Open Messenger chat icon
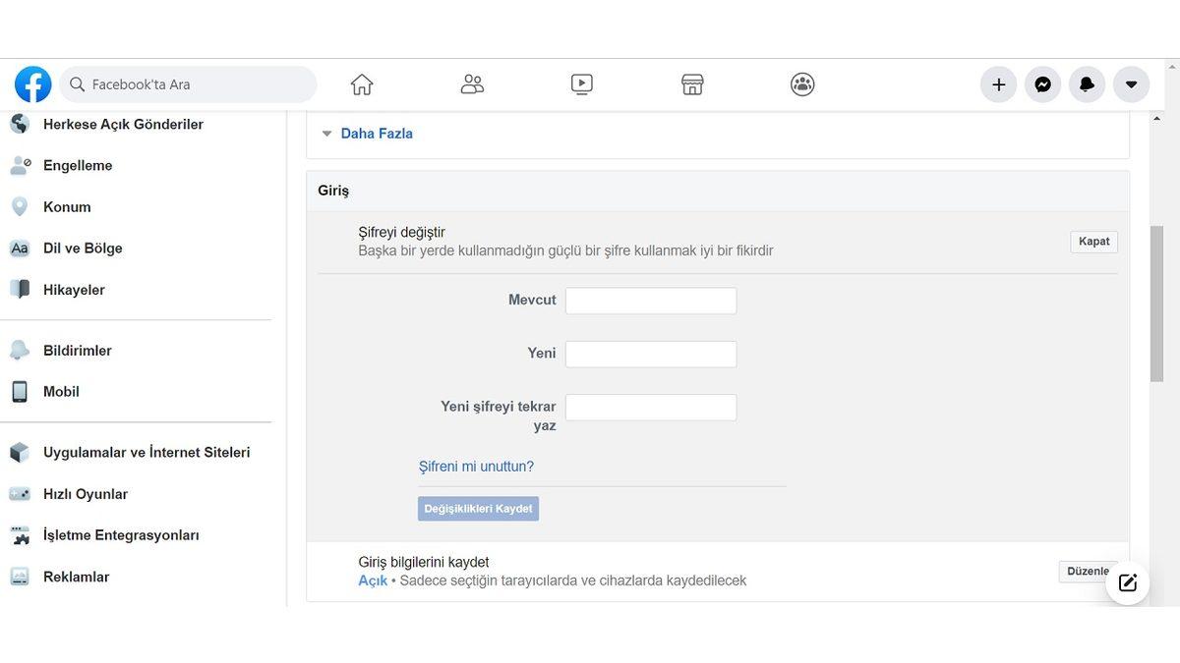Screen dimensions: 1180x663 (x=1042, y=83)
